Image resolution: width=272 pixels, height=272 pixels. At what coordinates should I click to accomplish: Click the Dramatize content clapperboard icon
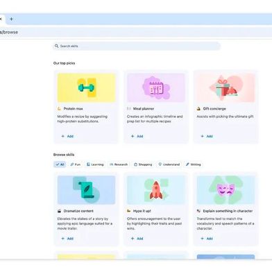[59, 211]
